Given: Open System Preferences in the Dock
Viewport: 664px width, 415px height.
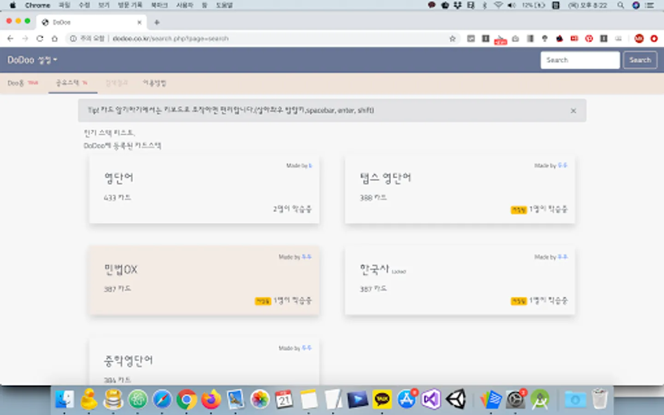Looking at the screenshot, I should coord(516,399).
